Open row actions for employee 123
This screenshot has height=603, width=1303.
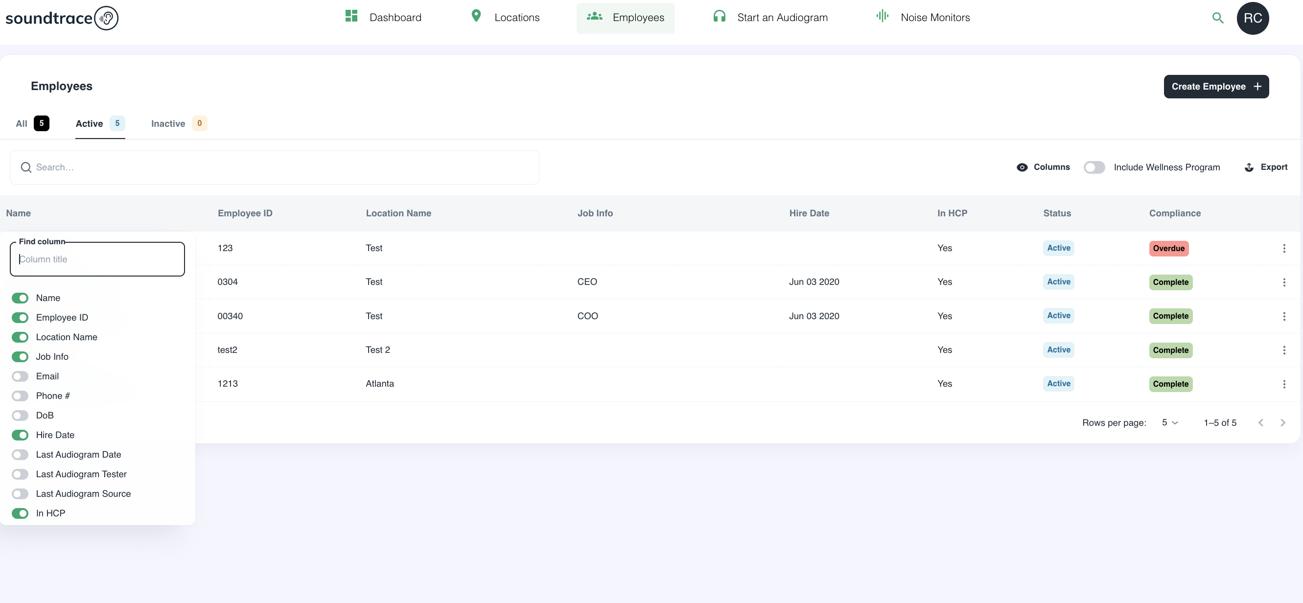[1284, 248]
